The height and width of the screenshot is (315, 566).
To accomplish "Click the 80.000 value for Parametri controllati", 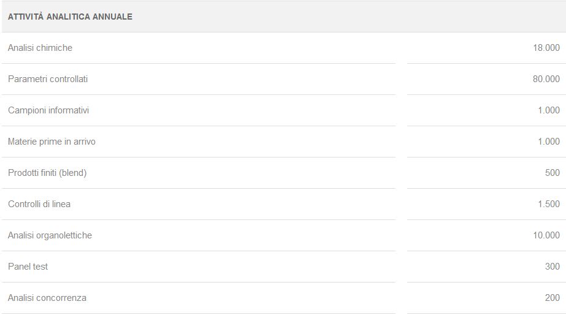I will pyautogui.click(x=546, y=79).
